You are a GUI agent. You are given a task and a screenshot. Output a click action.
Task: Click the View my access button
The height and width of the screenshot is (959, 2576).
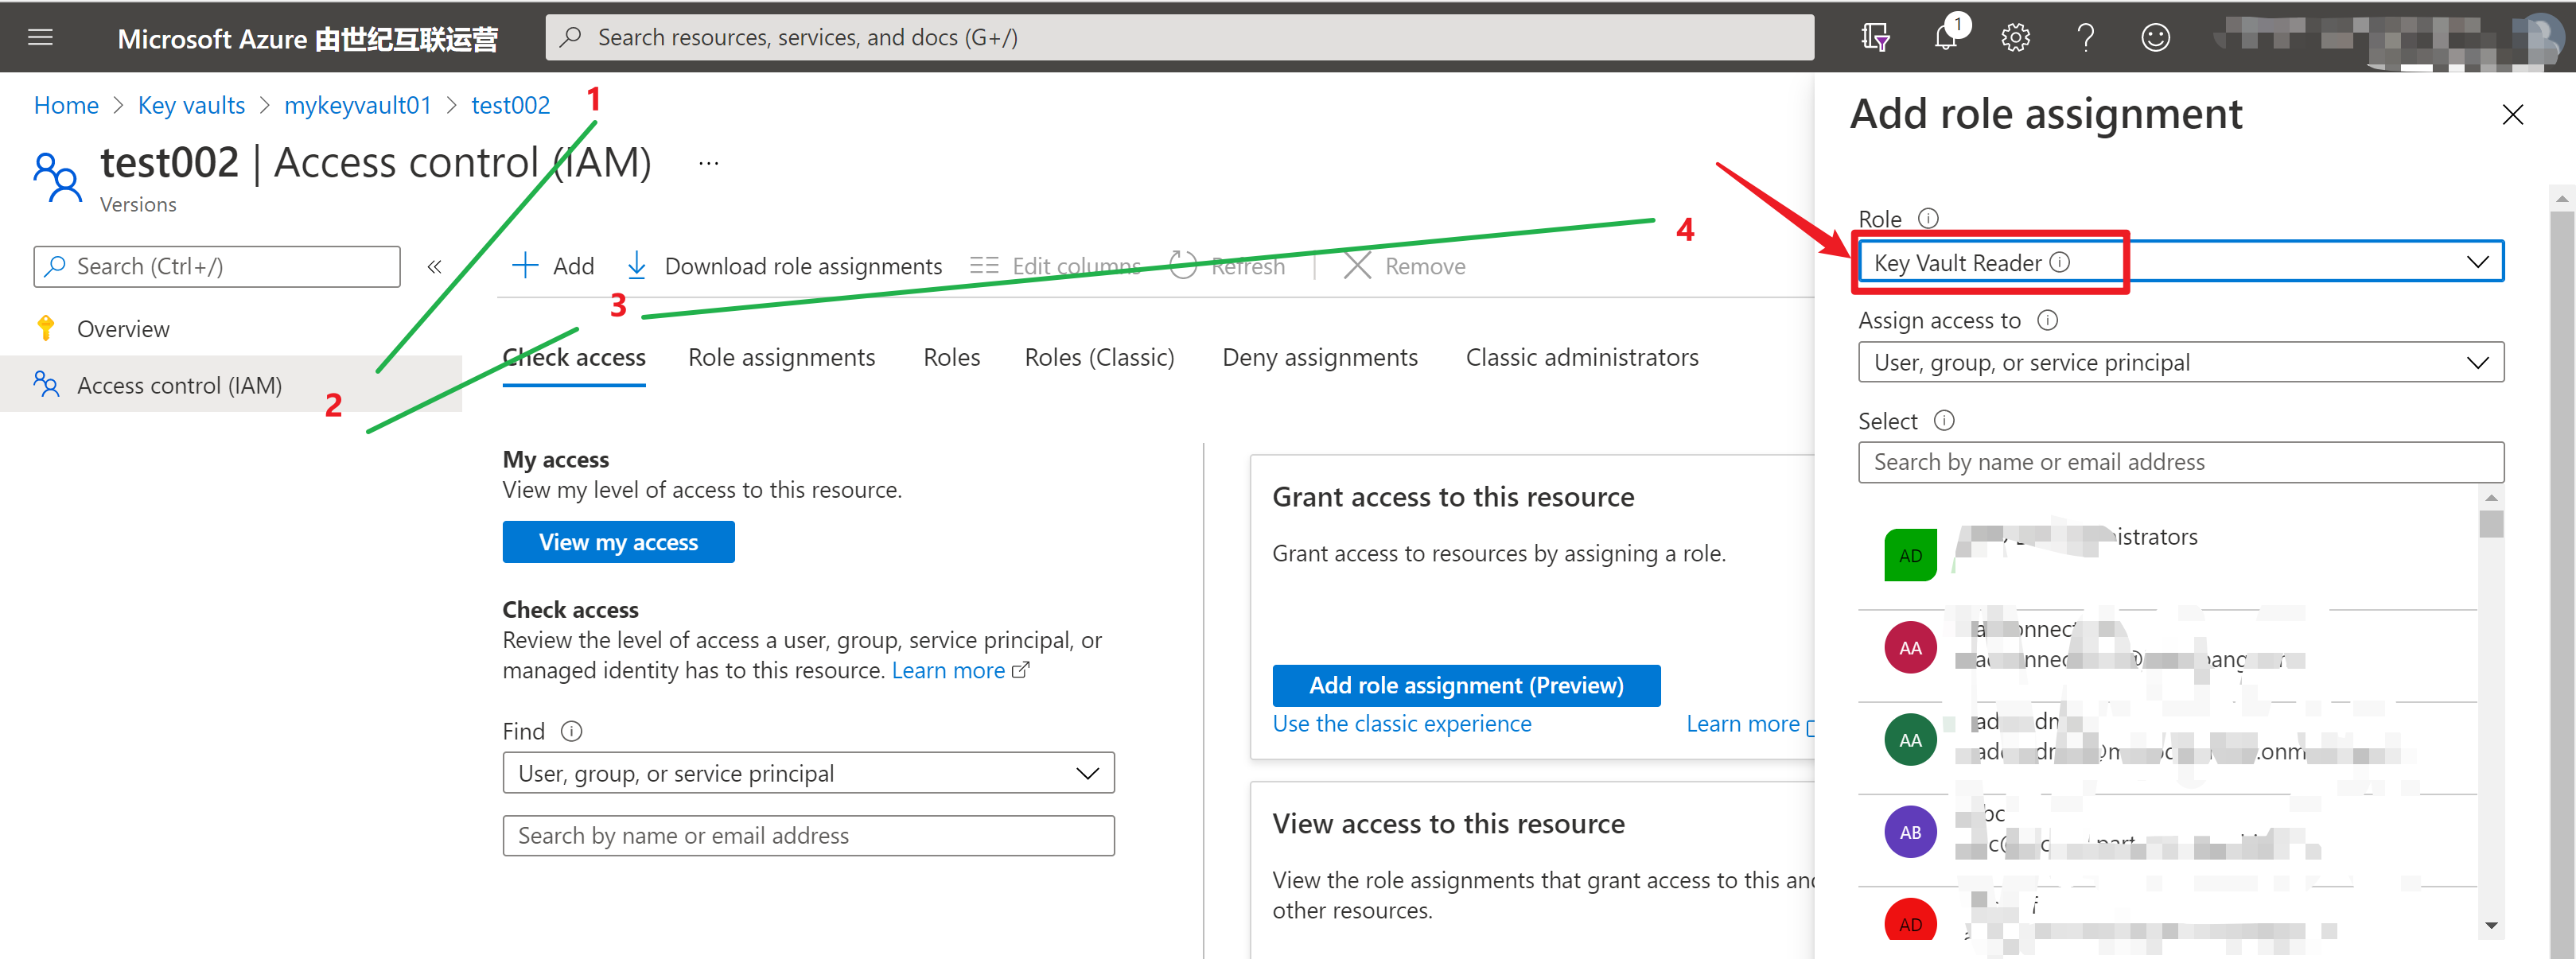618,542
